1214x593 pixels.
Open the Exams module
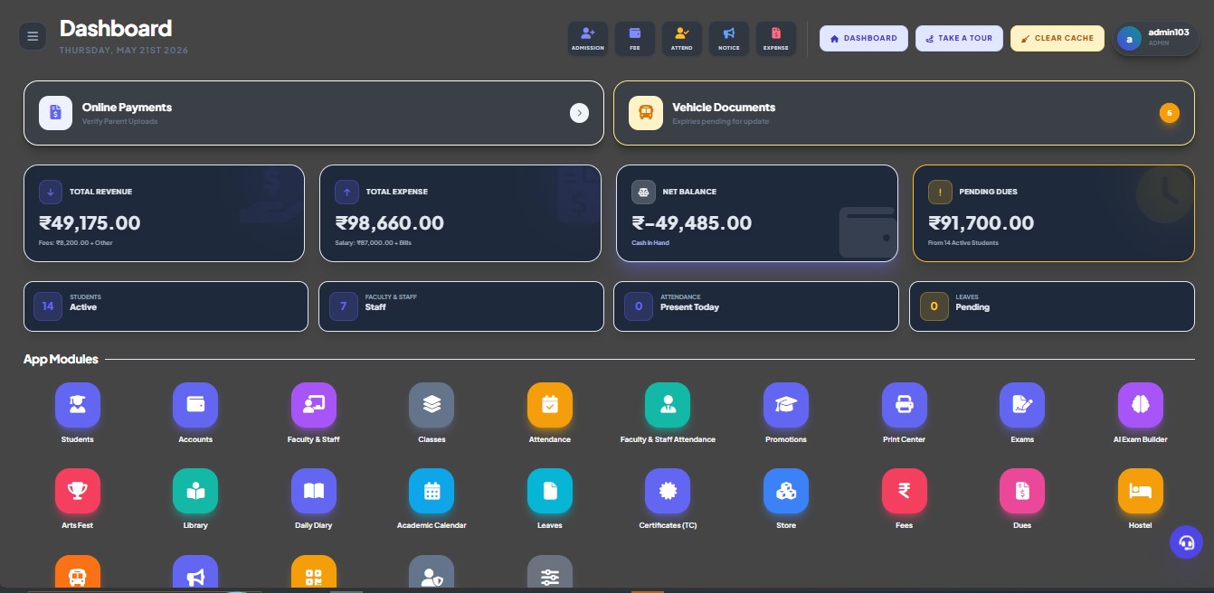pos(1022,405)
